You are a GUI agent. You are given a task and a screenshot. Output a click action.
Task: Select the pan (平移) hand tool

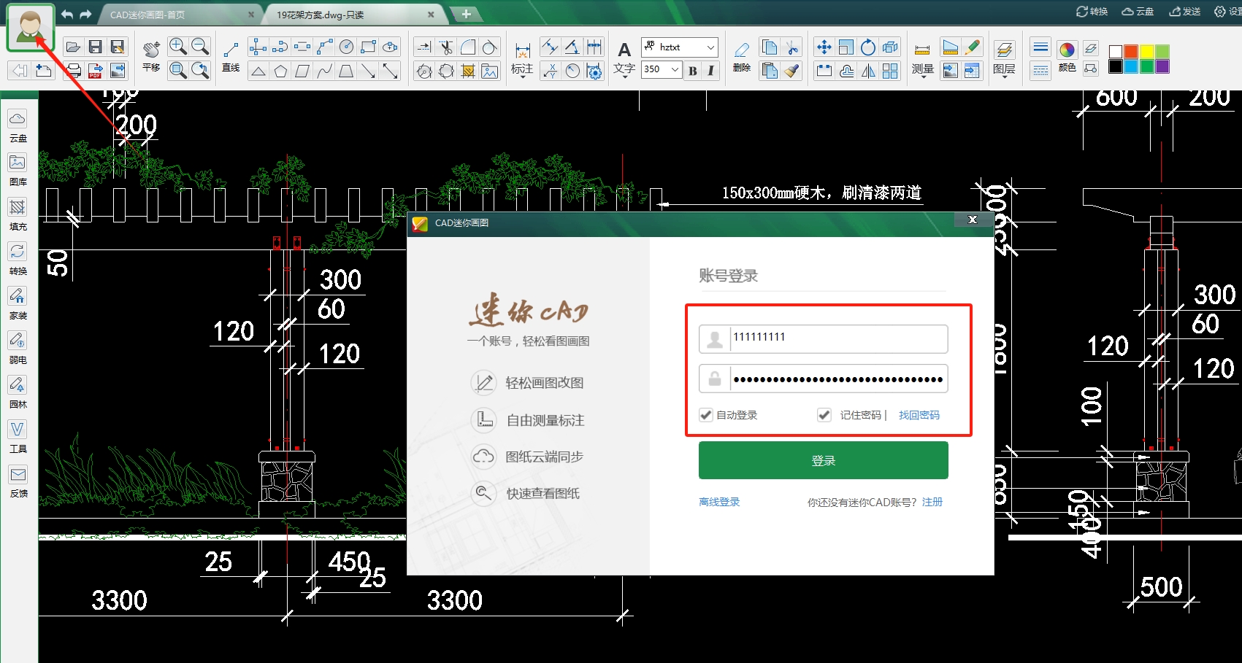coord(151,55)
